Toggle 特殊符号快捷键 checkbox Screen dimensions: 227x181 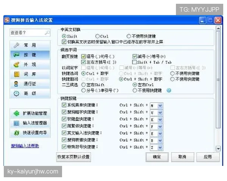[64, 147]
